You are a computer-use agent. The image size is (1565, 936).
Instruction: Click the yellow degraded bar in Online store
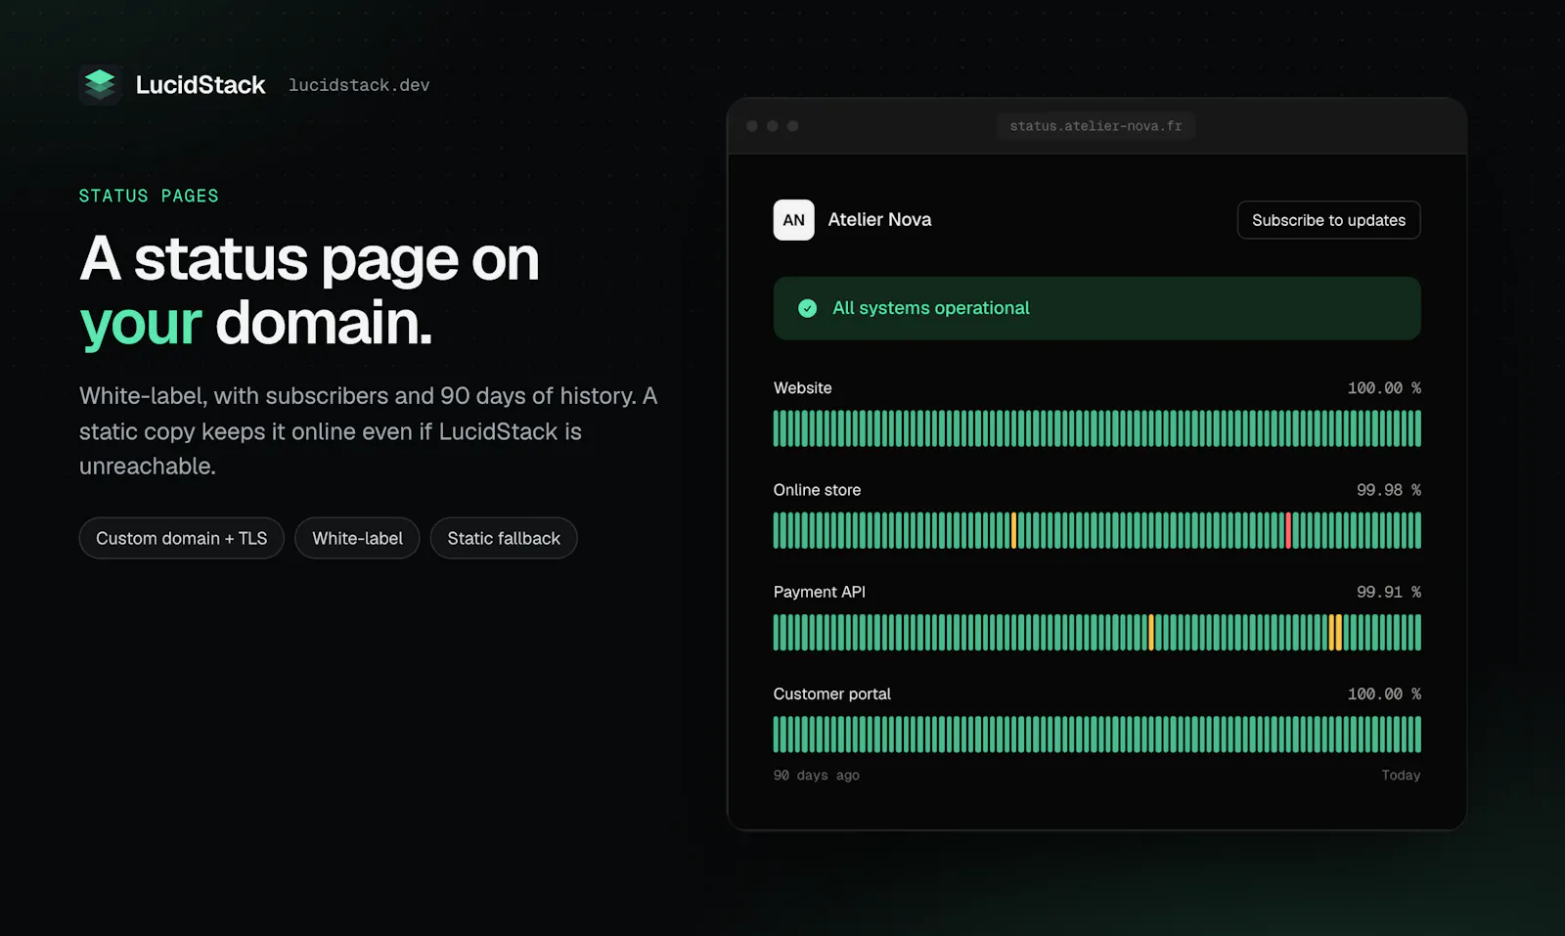pos(1013,530)
